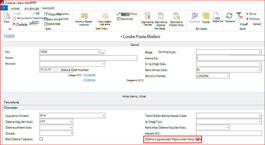The width and height of the screenshot is (265, 145).
Task: Click the send approval request envelope icon
Action: coord(84,16)
